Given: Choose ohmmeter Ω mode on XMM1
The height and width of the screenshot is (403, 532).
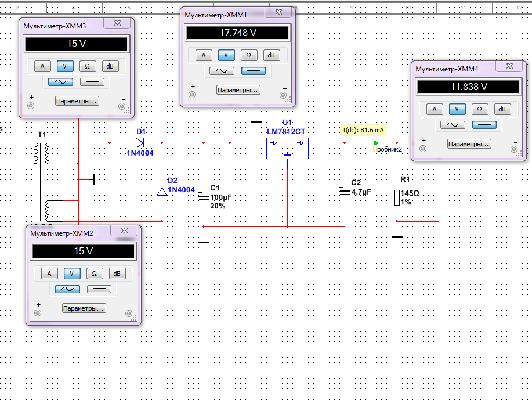Looking at the screenshot, I should tap(248, 55).
